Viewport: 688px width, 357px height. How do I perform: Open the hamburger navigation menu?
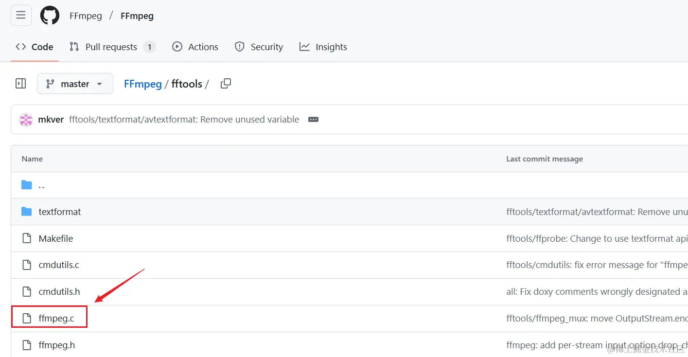click(21, 16)
